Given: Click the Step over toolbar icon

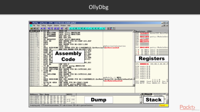Looking at the screenshot, I should [x=52, y=28].
